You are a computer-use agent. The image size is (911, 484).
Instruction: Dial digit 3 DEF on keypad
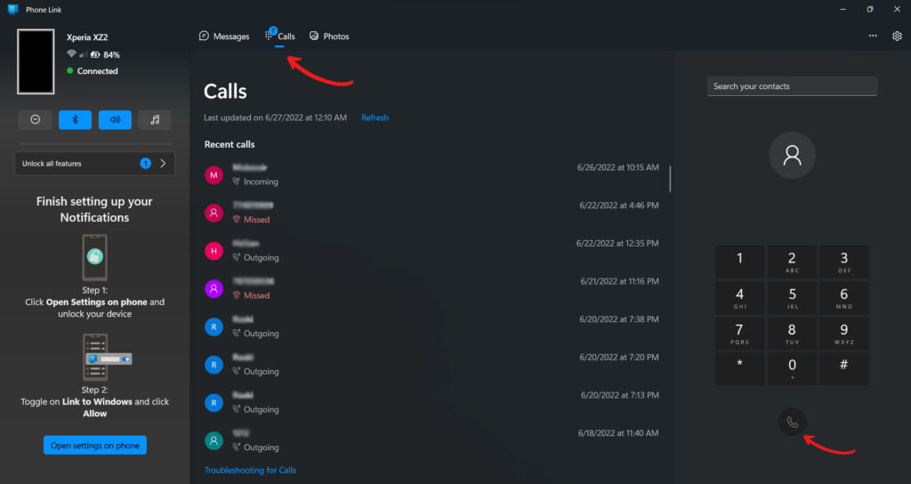point(844,262)
